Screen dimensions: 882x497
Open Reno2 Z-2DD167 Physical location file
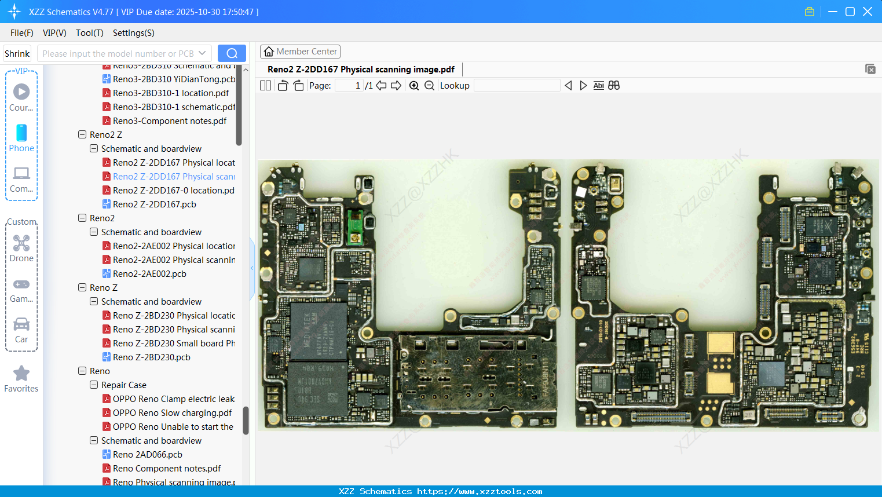(169, 162)
